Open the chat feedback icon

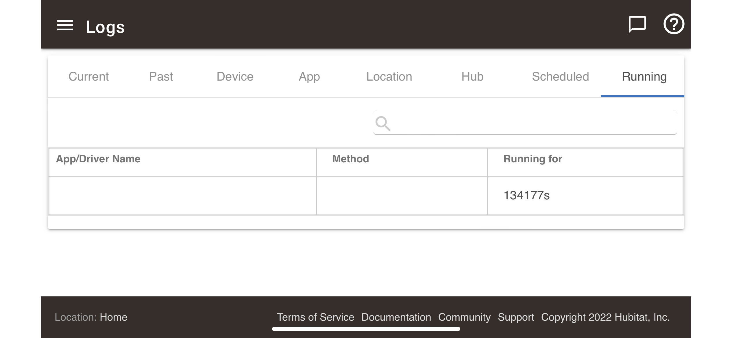[637, 25]
